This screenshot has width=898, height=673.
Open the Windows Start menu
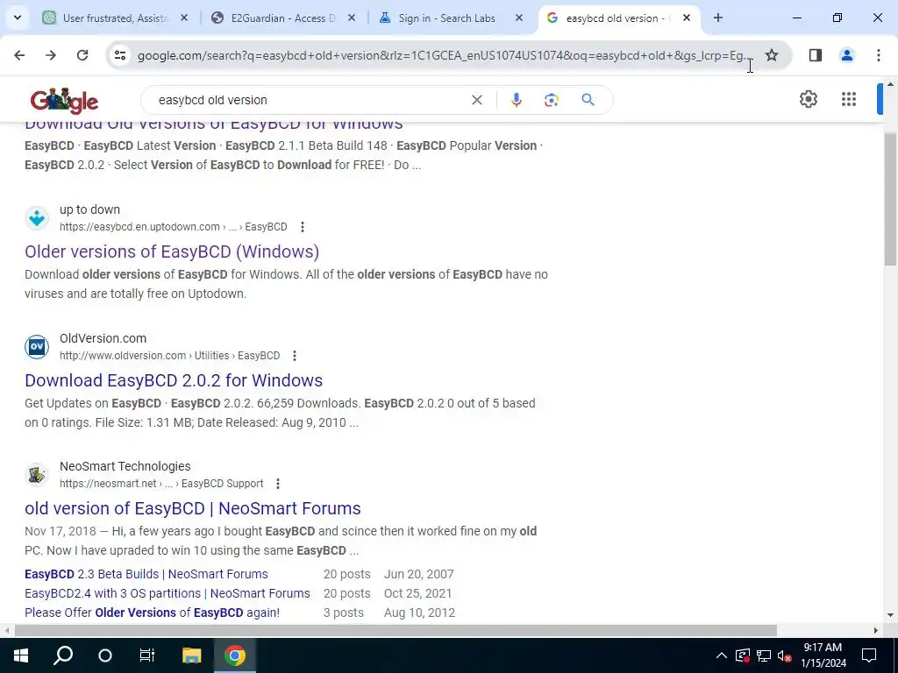[x=21, y=655]
